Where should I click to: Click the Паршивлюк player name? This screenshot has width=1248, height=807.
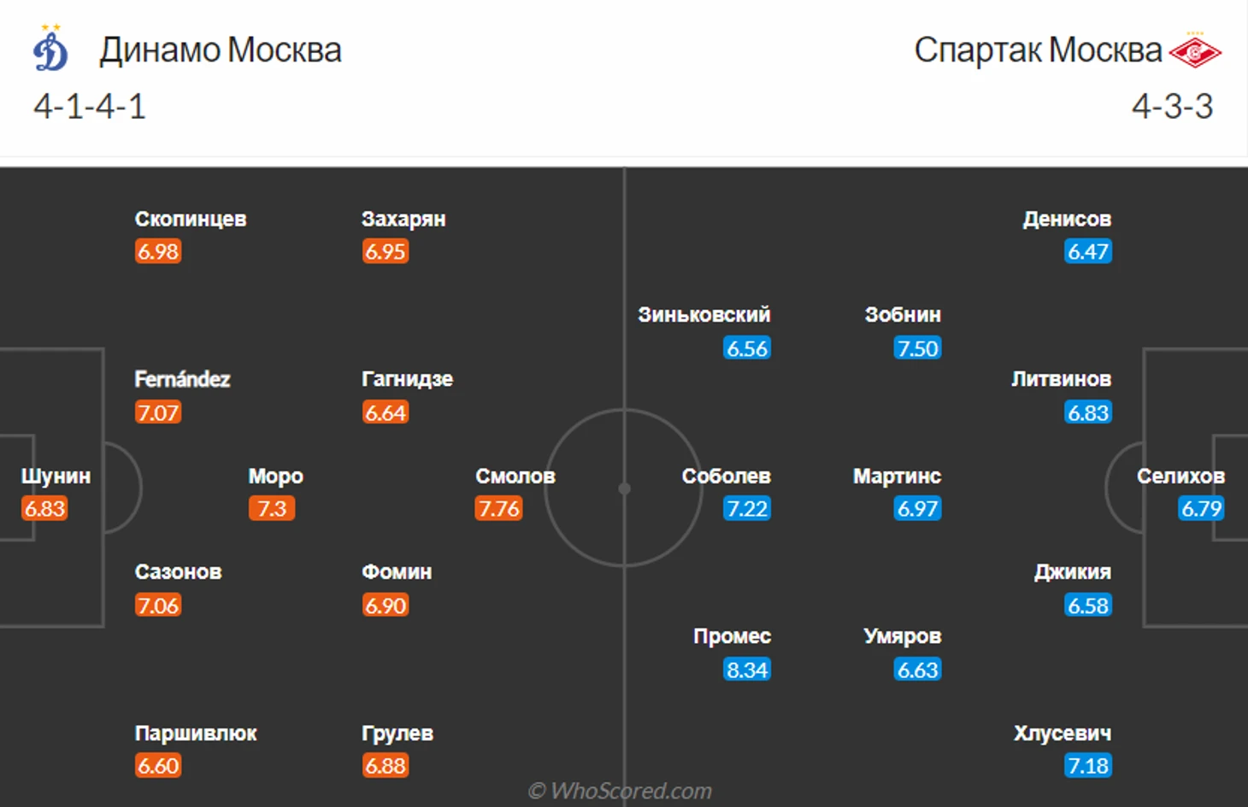(196, 733)
